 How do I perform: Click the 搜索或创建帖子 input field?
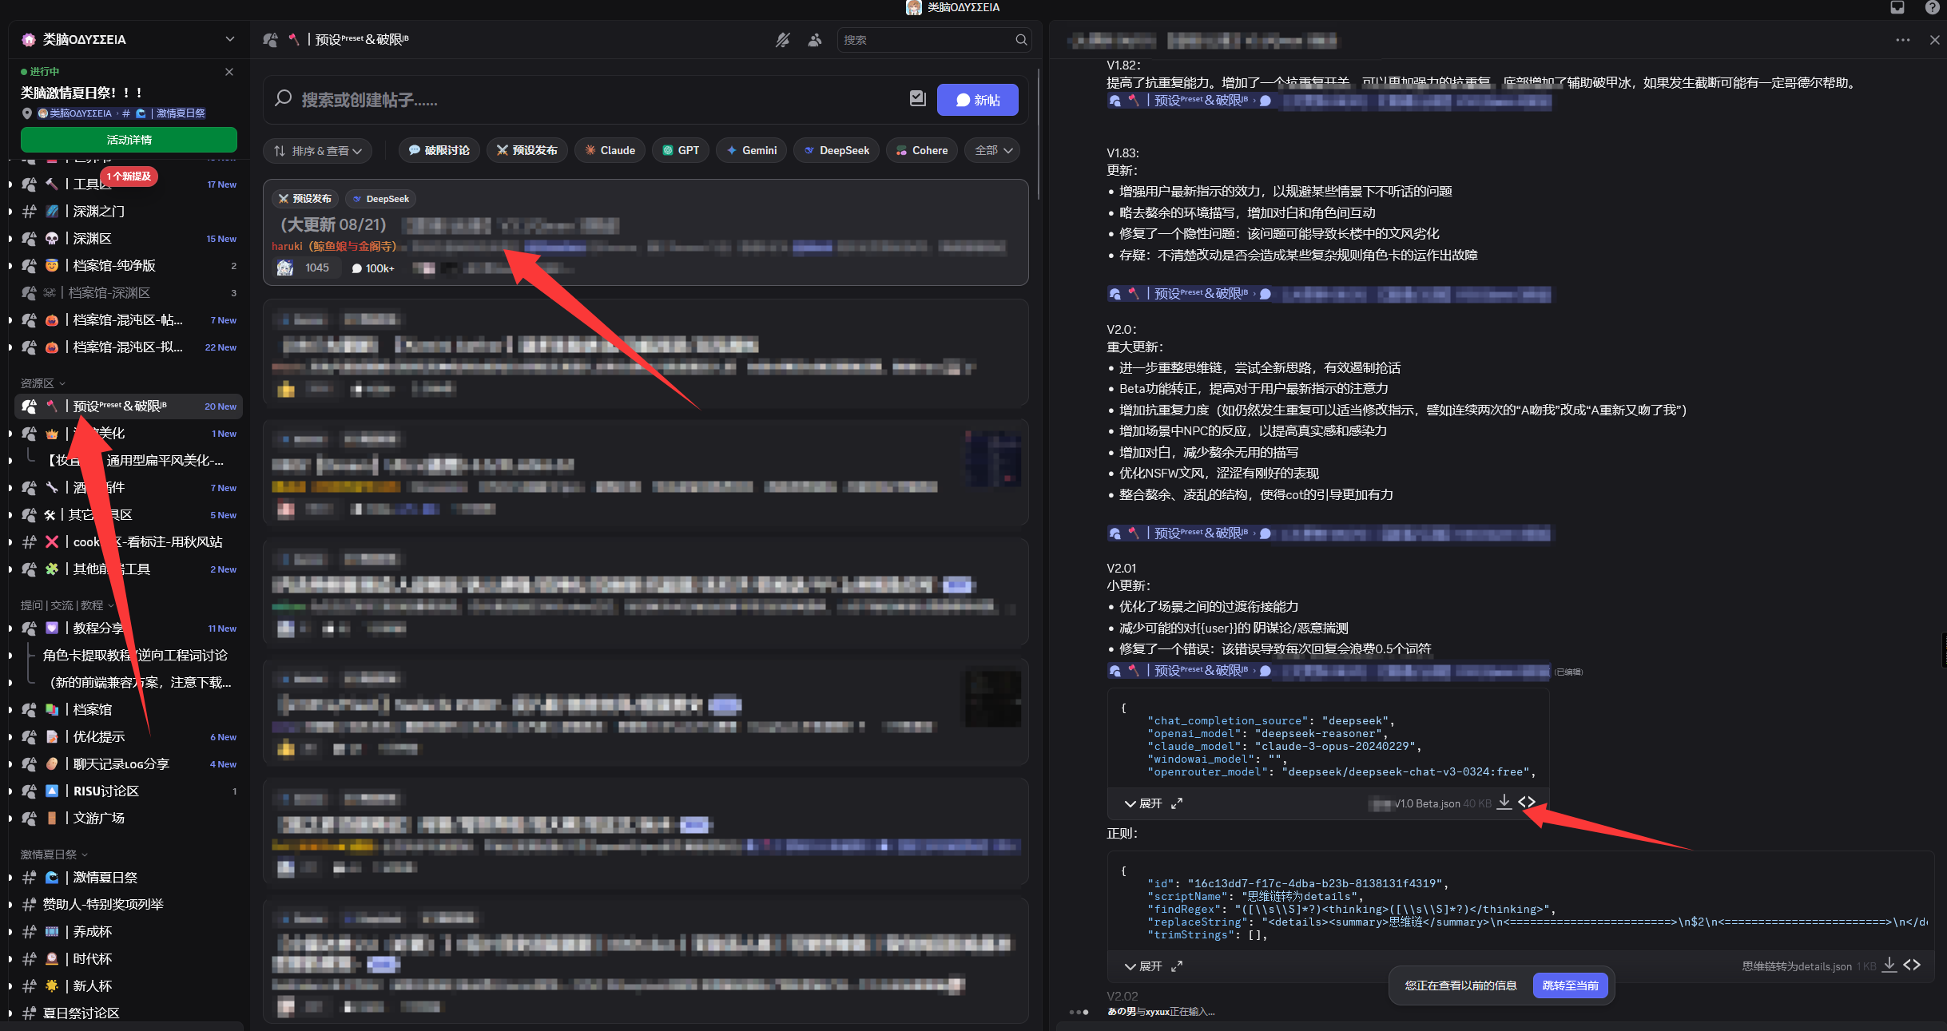[x=559, y=99]
